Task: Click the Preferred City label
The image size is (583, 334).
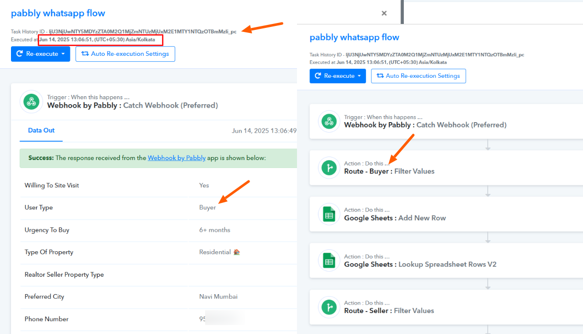Action: pos(44,297)
